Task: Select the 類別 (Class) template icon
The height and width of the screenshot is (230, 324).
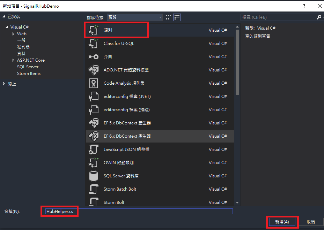Action: pos(93,30)
